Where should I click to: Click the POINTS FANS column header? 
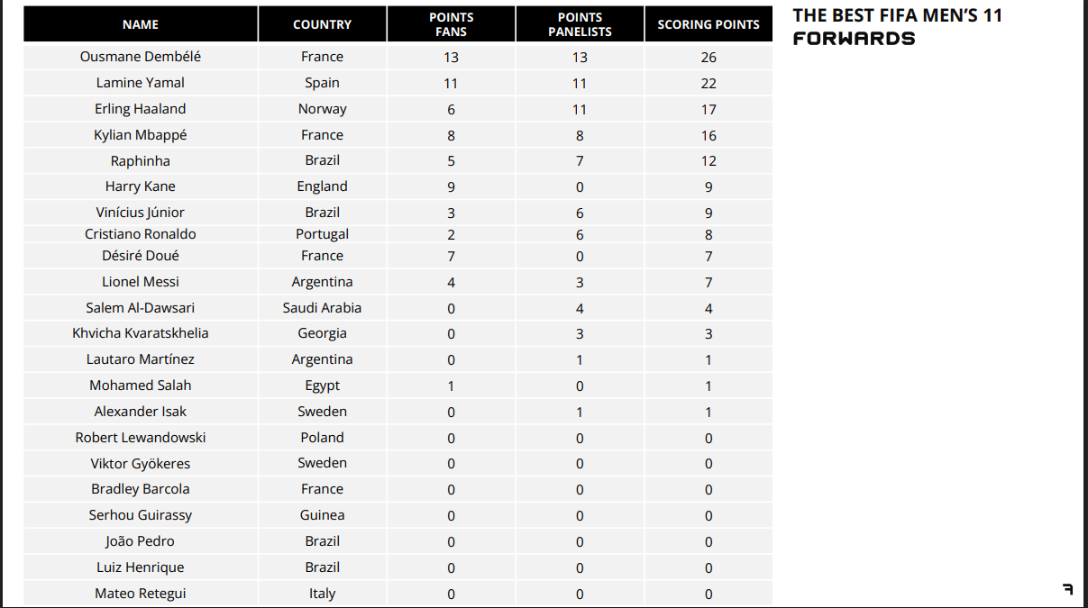[451, 24]
